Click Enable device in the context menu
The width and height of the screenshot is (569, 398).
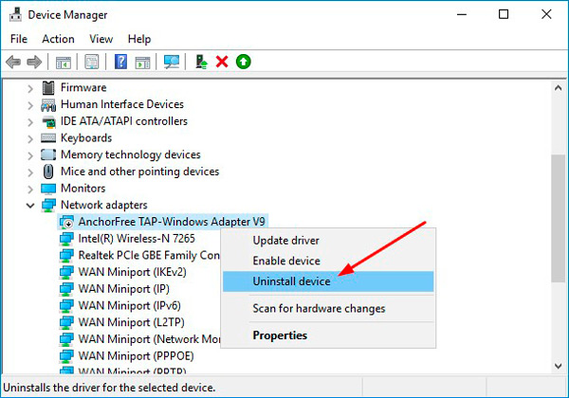click(x=285, y=261)
